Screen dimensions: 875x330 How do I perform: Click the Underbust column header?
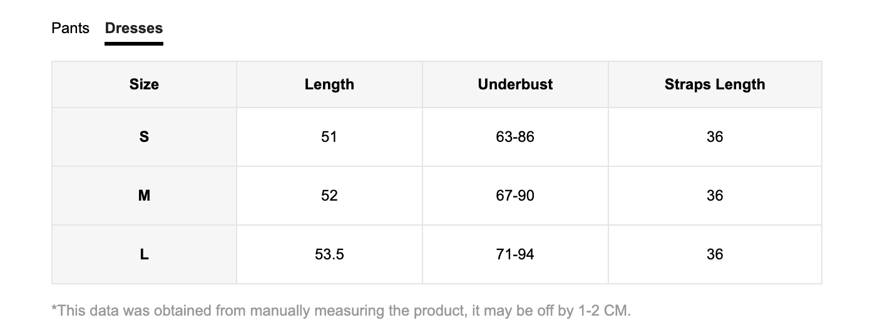(515, 84)
